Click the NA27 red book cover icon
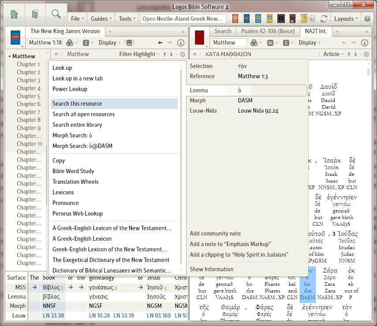The height and width of the screenshot is (326, 377). (x=200, y=37)
